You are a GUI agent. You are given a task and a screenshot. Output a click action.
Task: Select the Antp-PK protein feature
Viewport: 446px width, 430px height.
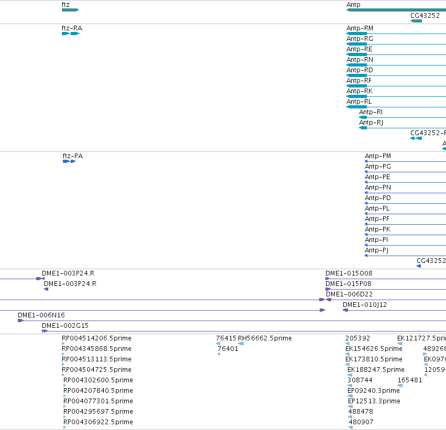click(377, 229)
